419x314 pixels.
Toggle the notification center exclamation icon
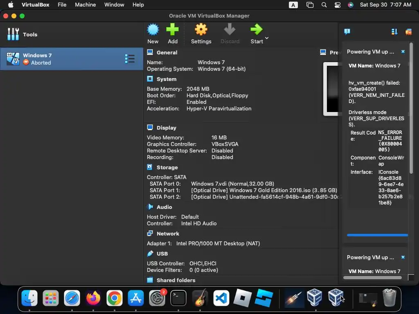coord(347,32)
